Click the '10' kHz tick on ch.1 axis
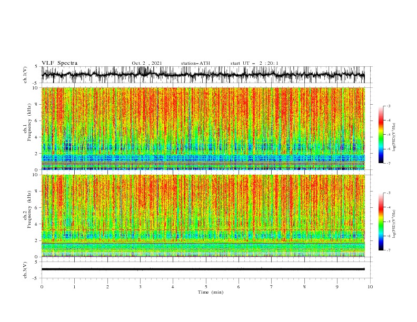Viewport: 417px width, 322px height. point(36,88)
